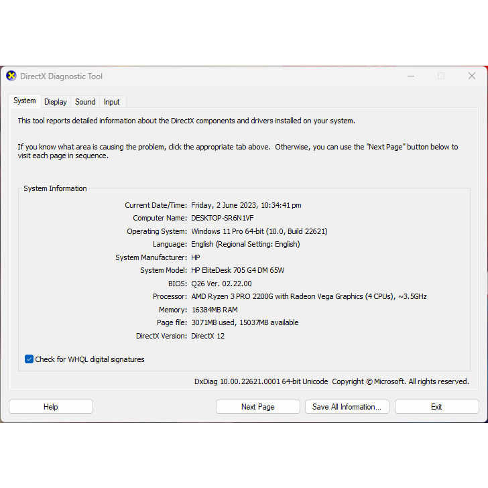
Task: Click the Operating System value text
Action: [259, 231]
